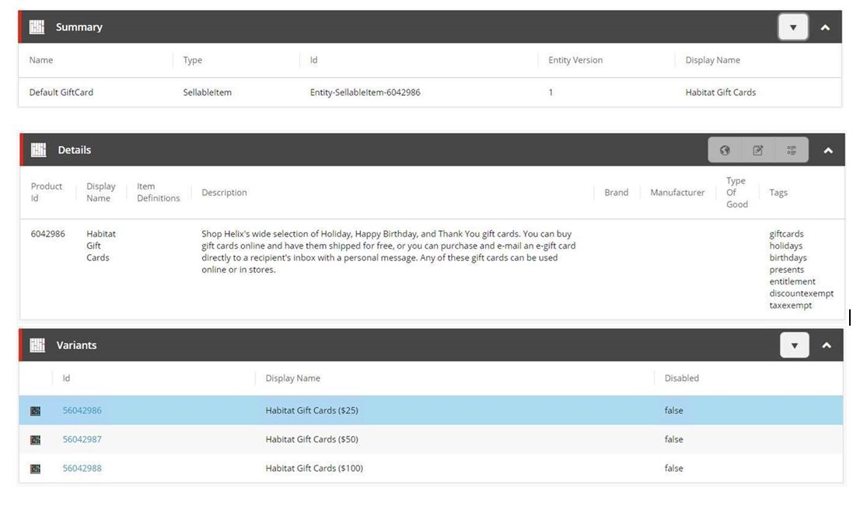
Task: Click the Disabled value for variant 56042986
Action: tap(673, 410)
